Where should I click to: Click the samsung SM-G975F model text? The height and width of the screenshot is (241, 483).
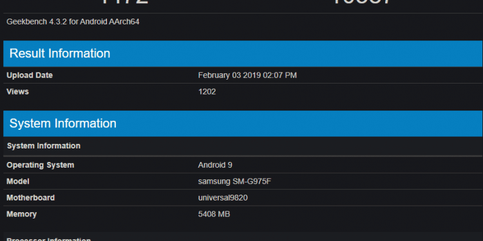(234, 181)
